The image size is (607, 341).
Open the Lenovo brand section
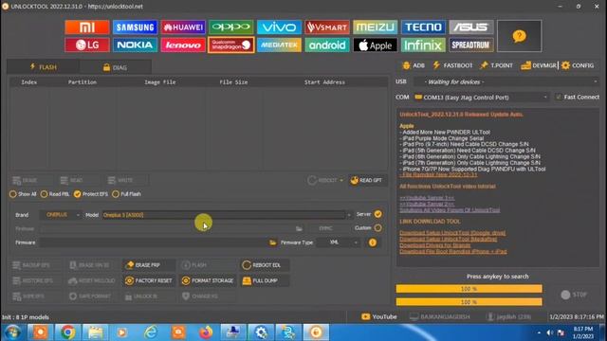coord(183,45)
